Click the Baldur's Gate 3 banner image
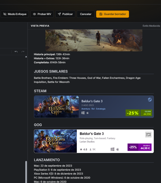Screen dimensions: 161x183 tap(94, 40)
